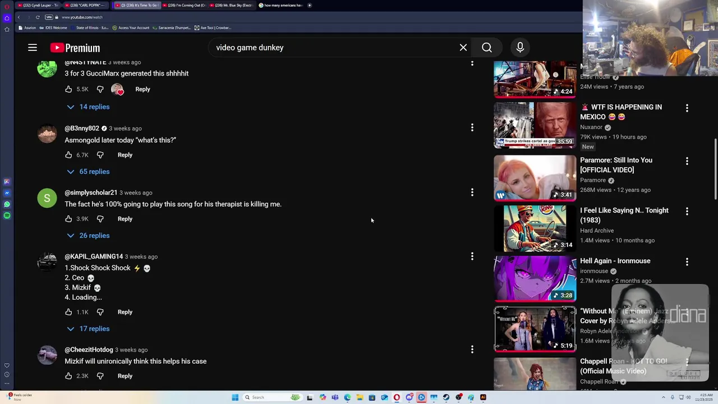This screenshot has height=404, width=718.
Task: Submit search with the magnifier icon
Action: coord(487,48)
